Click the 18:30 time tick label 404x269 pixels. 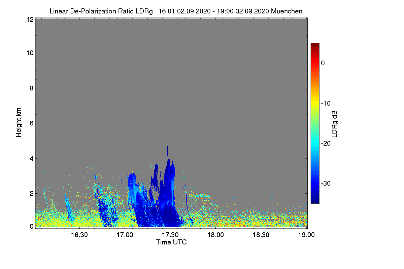pyautogui.click(x=261, y=235)
